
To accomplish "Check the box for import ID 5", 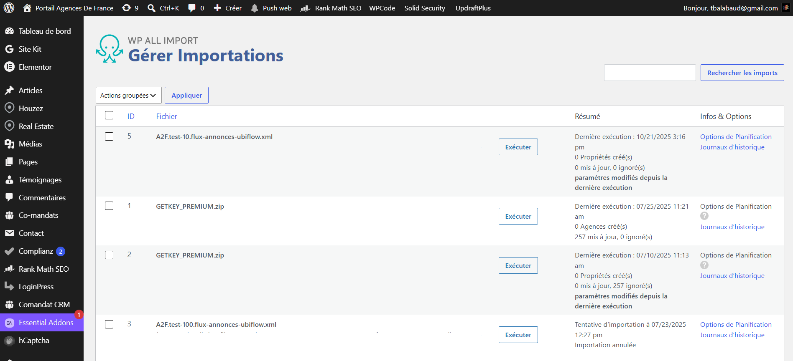I will point(109,136).
